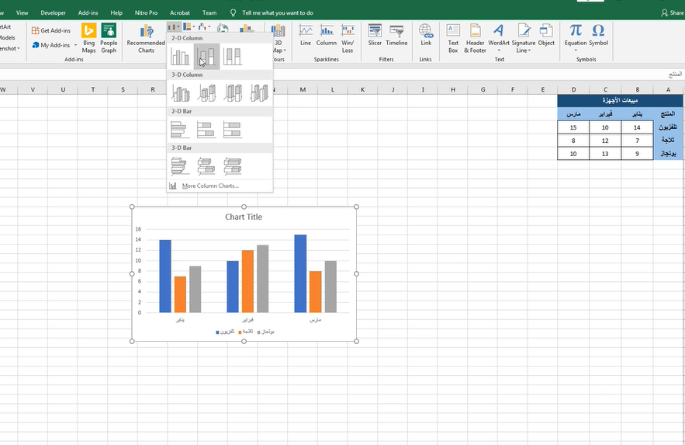Insert a Slicer filter
The height and width of the screenshot is (445, 685).
click(x=375, y=35)
